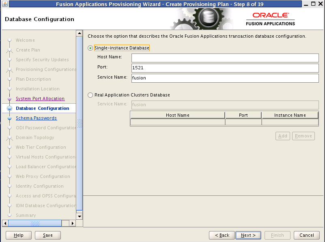Click the Schema Passwords step bullet icon
This screenshot has height=242, width=325.
pos(9,118)
